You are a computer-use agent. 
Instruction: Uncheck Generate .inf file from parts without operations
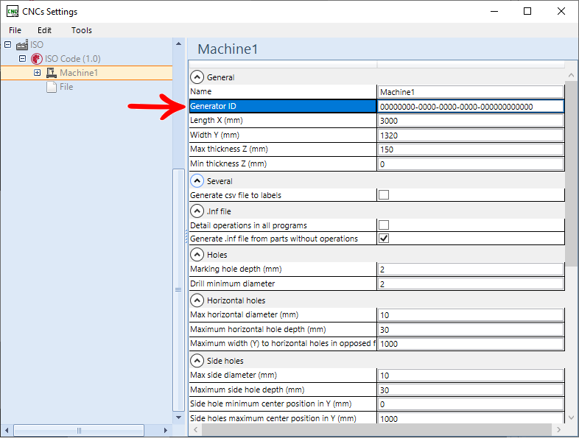[383, 239]
